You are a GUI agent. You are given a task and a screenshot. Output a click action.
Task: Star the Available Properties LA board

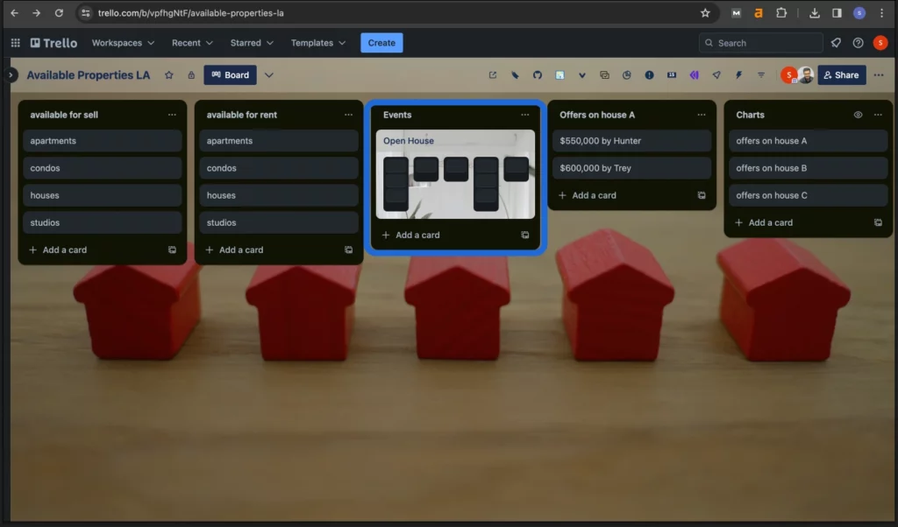pyautogui.click(x=169, y=75)
